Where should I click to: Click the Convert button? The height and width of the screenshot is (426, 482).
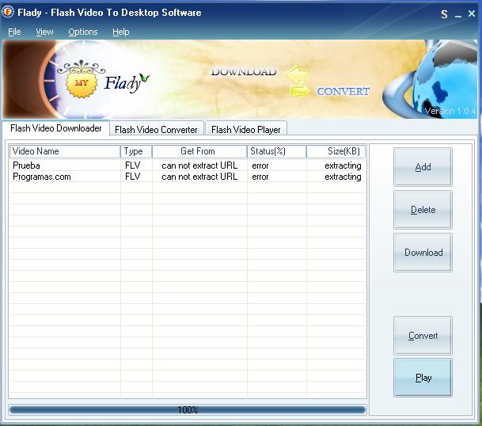tap(423, 336)
